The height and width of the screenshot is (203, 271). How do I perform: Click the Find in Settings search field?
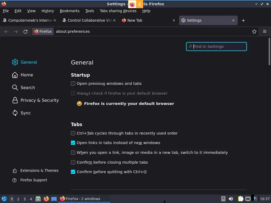click(x=216, y=47)
